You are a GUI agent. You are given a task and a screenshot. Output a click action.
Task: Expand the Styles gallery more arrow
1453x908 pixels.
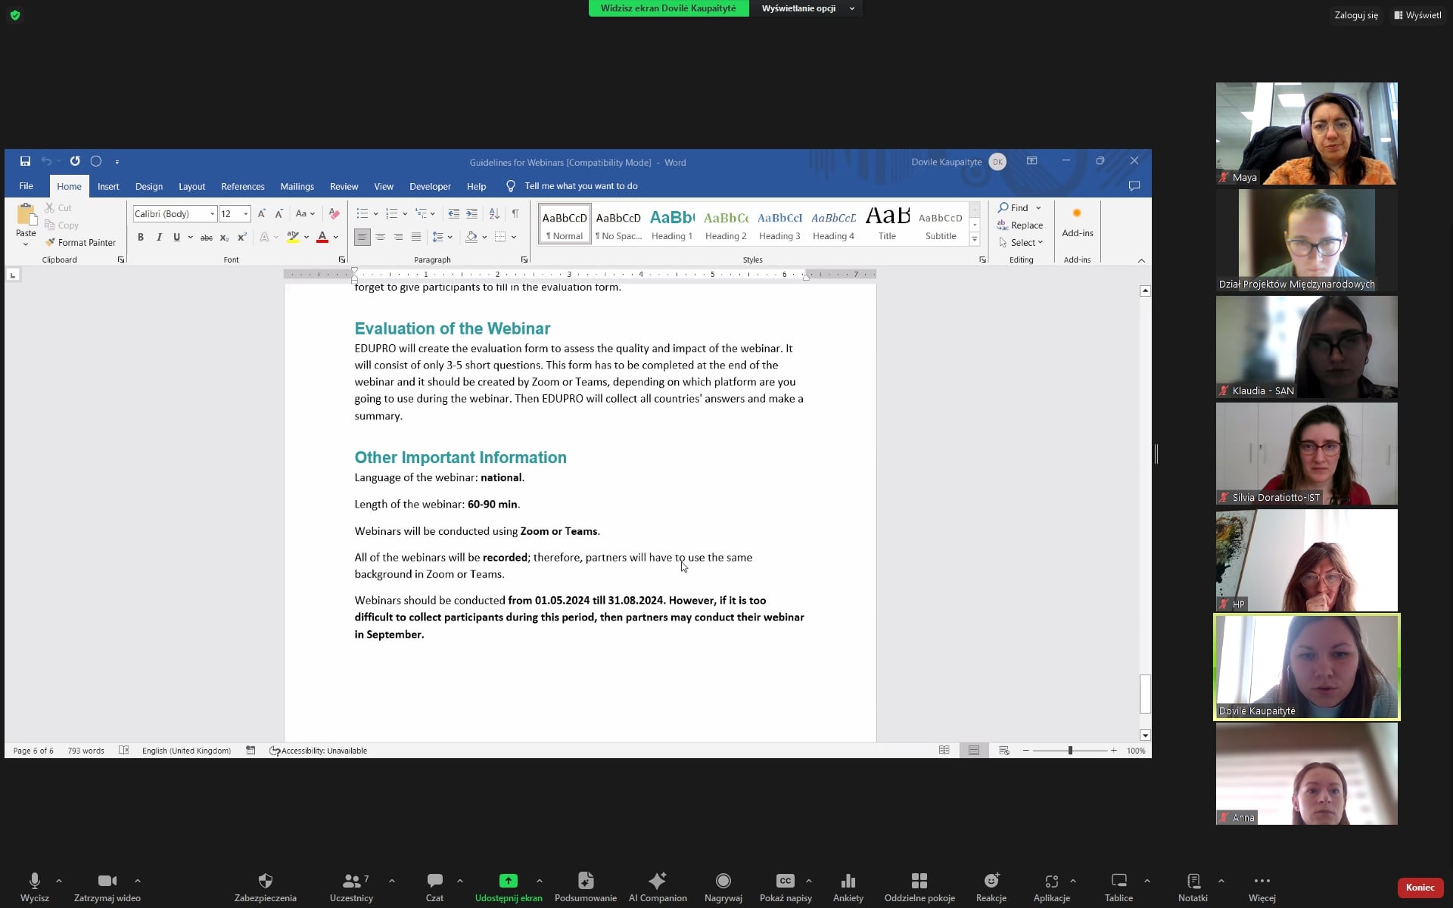975,240
